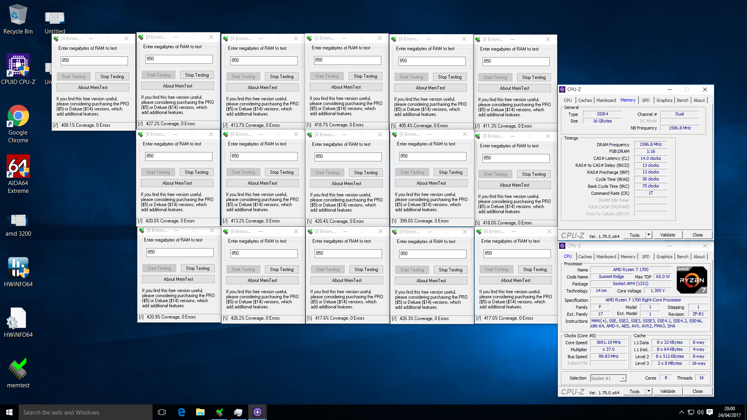The image size is (747, 420).
Task: Open the Action Center notification icon
Action: [x=710, y=412]
